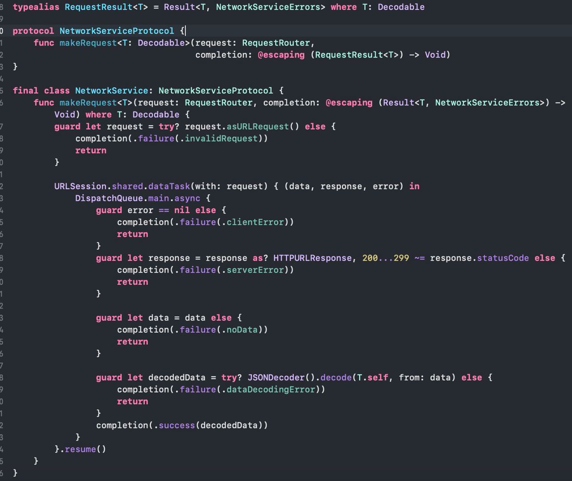Click the asURLRequest() call

click(x=263, y=126)
